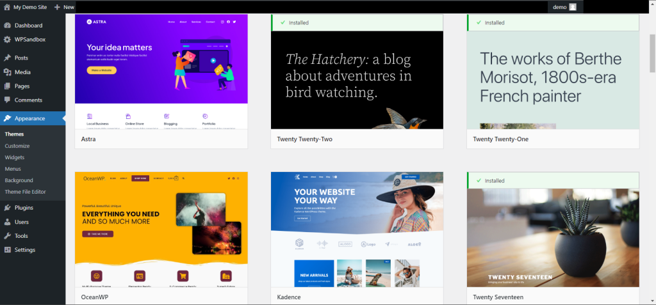Click the Settings sliders icon
Screen dimensions: 656x305
tap(7, 250)
